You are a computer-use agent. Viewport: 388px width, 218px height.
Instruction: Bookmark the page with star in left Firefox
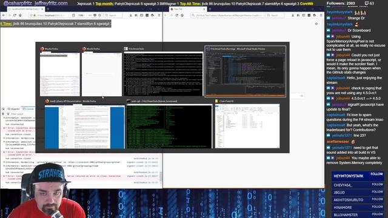pos(99,15)
